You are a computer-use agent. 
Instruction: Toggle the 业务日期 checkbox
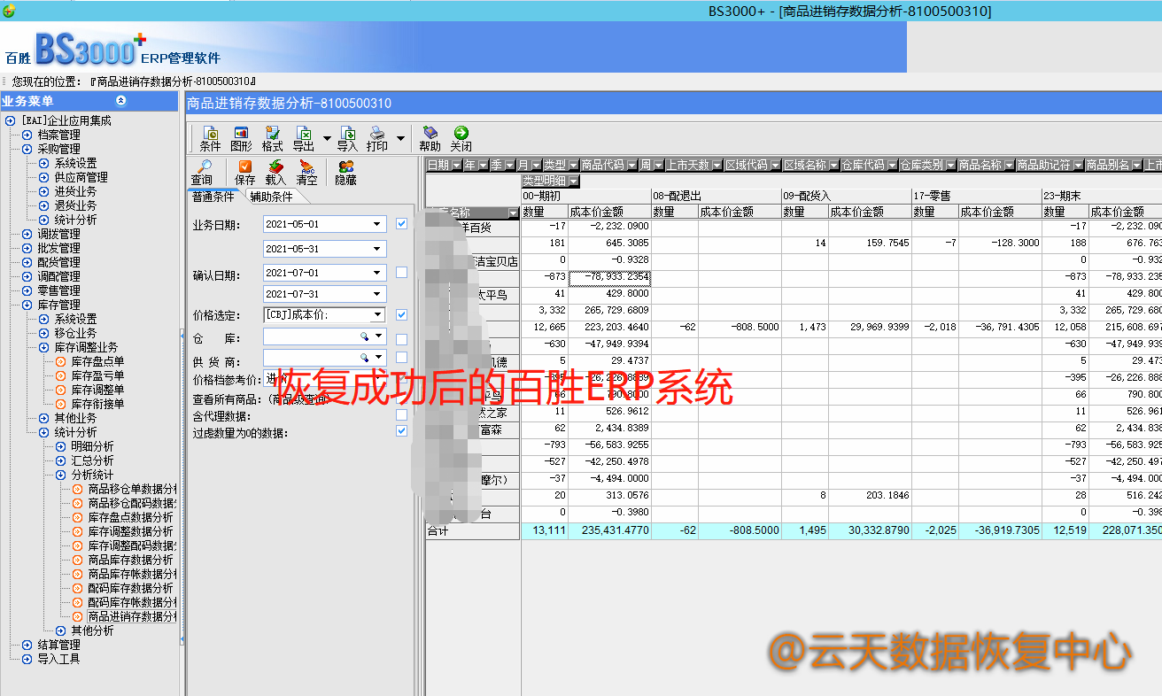pos(401,224)
